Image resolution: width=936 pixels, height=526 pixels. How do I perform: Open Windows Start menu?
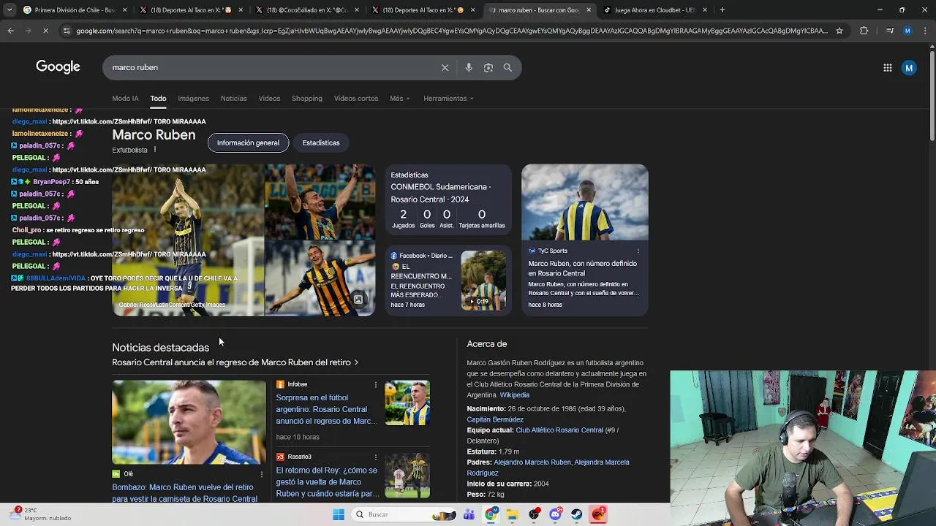(x=339, y=514)
